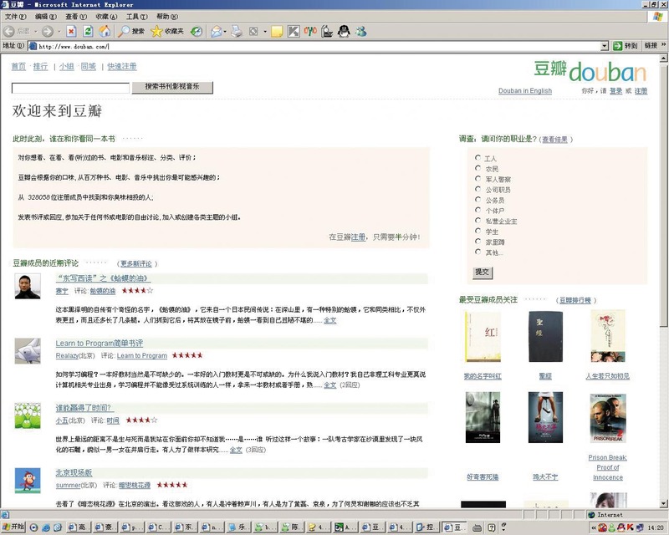Expand the Links (链接) chevron
The height and width of the screenshot is (535, 669).
[663, 44]
